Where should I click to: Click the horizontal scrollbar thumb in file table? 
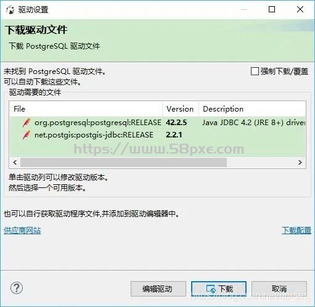pyautogui.click(x=123, y=162)
